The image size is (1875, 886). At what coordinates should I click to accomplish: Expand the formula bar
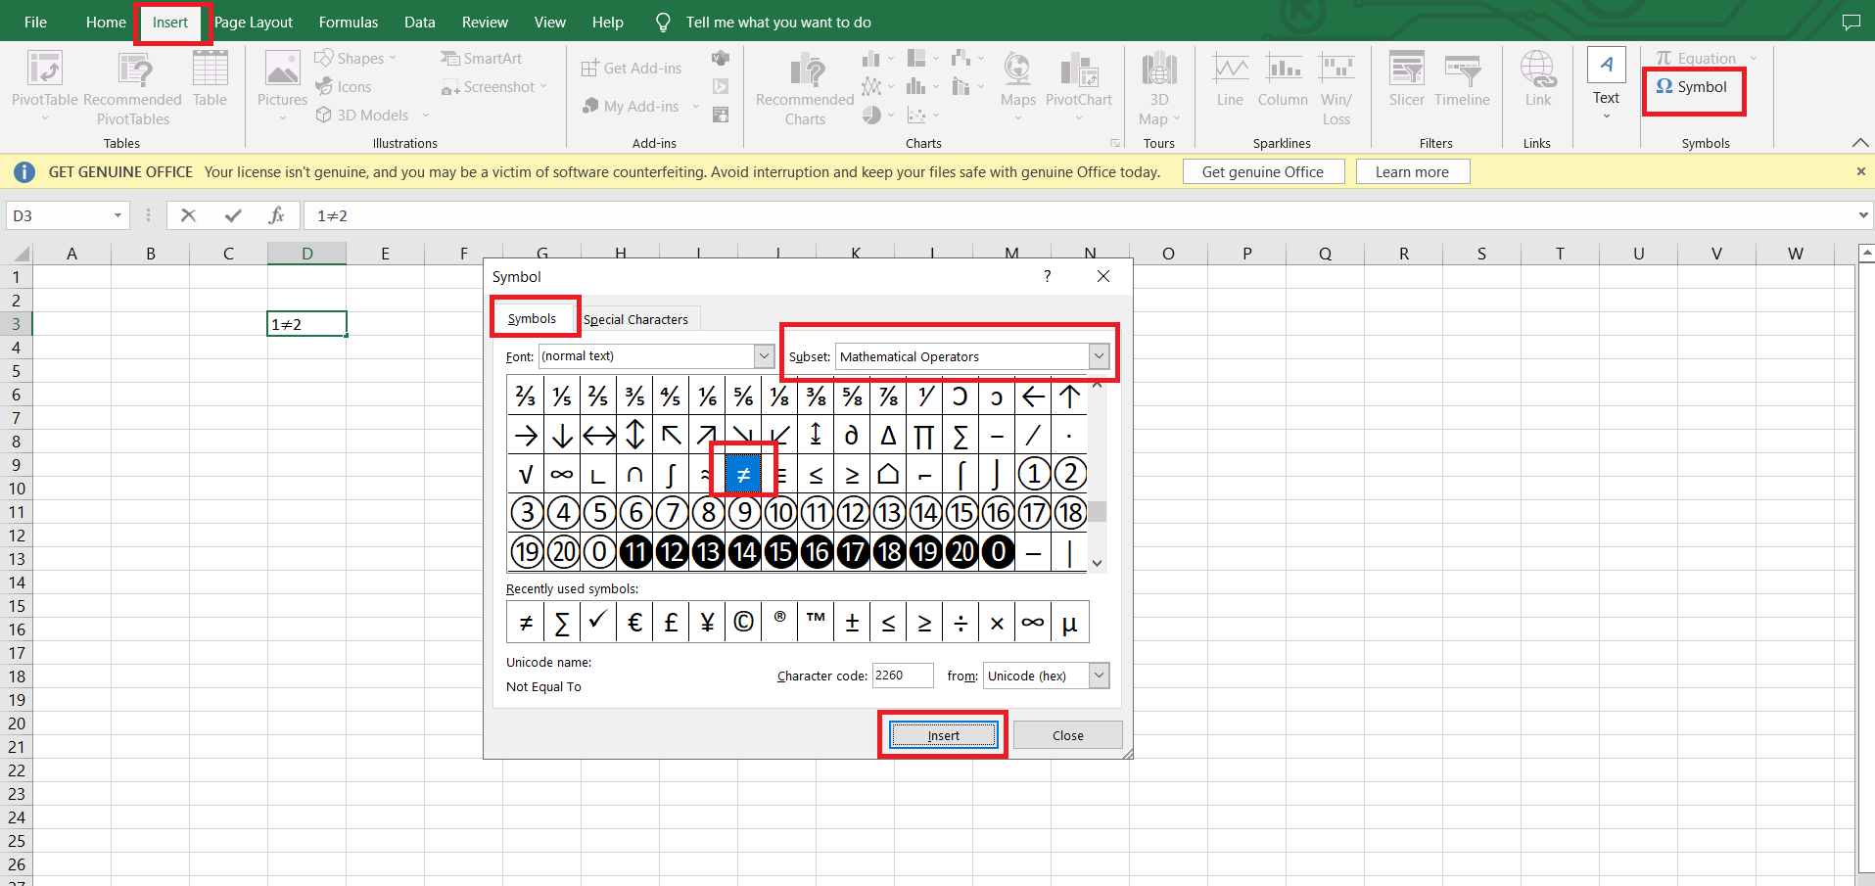[1862, 215]
